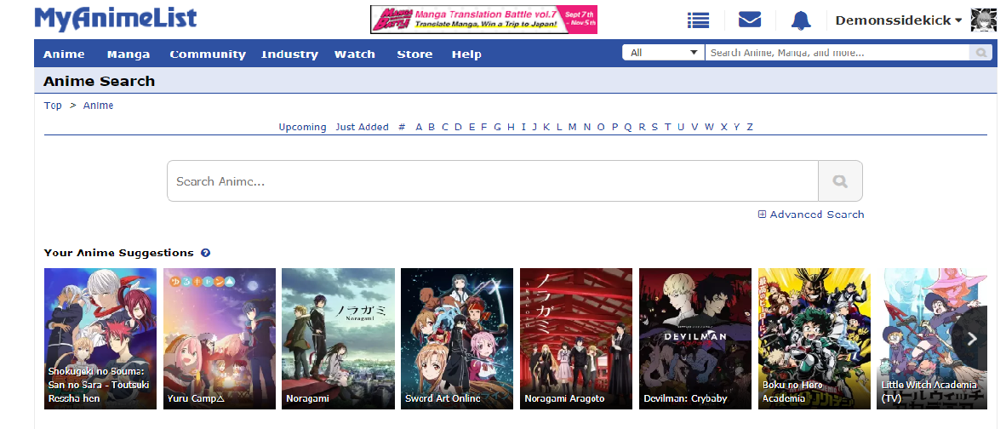Browse anime starting with letter M
This screenshot has width=1006, height=429.
(572, 127)
